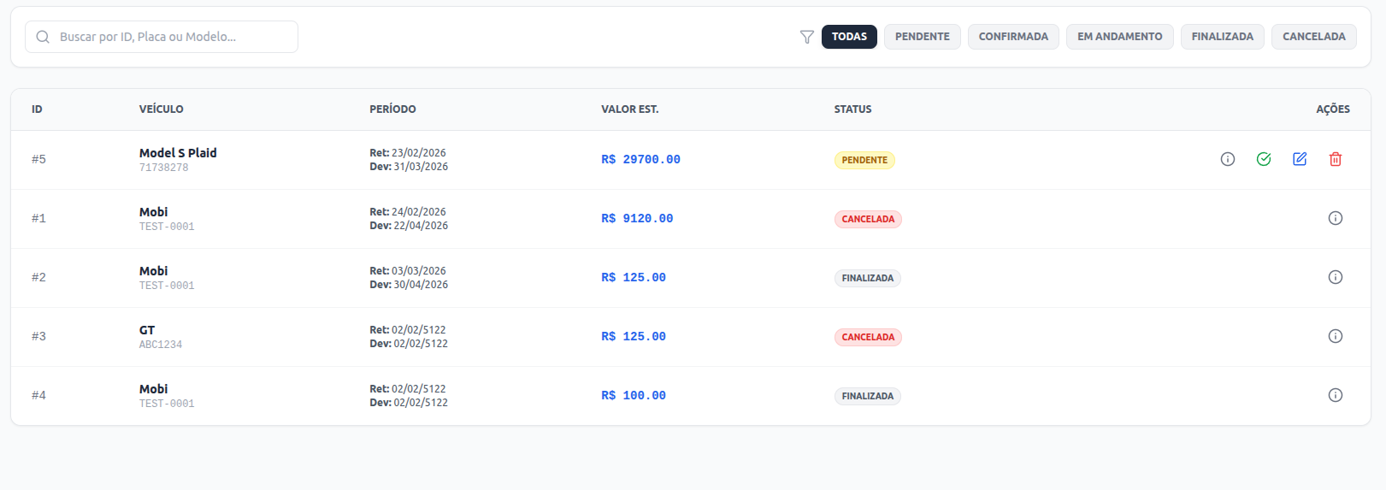Click return date Dev: 30/04/2026

[x=409, y=285]
